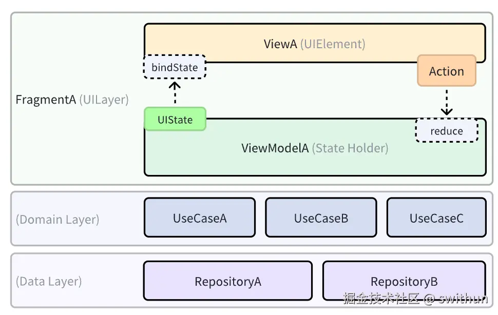Viewport: 498px width, 315px height.
Task: Select the ViewModelA label text
Action: point(275,148)
